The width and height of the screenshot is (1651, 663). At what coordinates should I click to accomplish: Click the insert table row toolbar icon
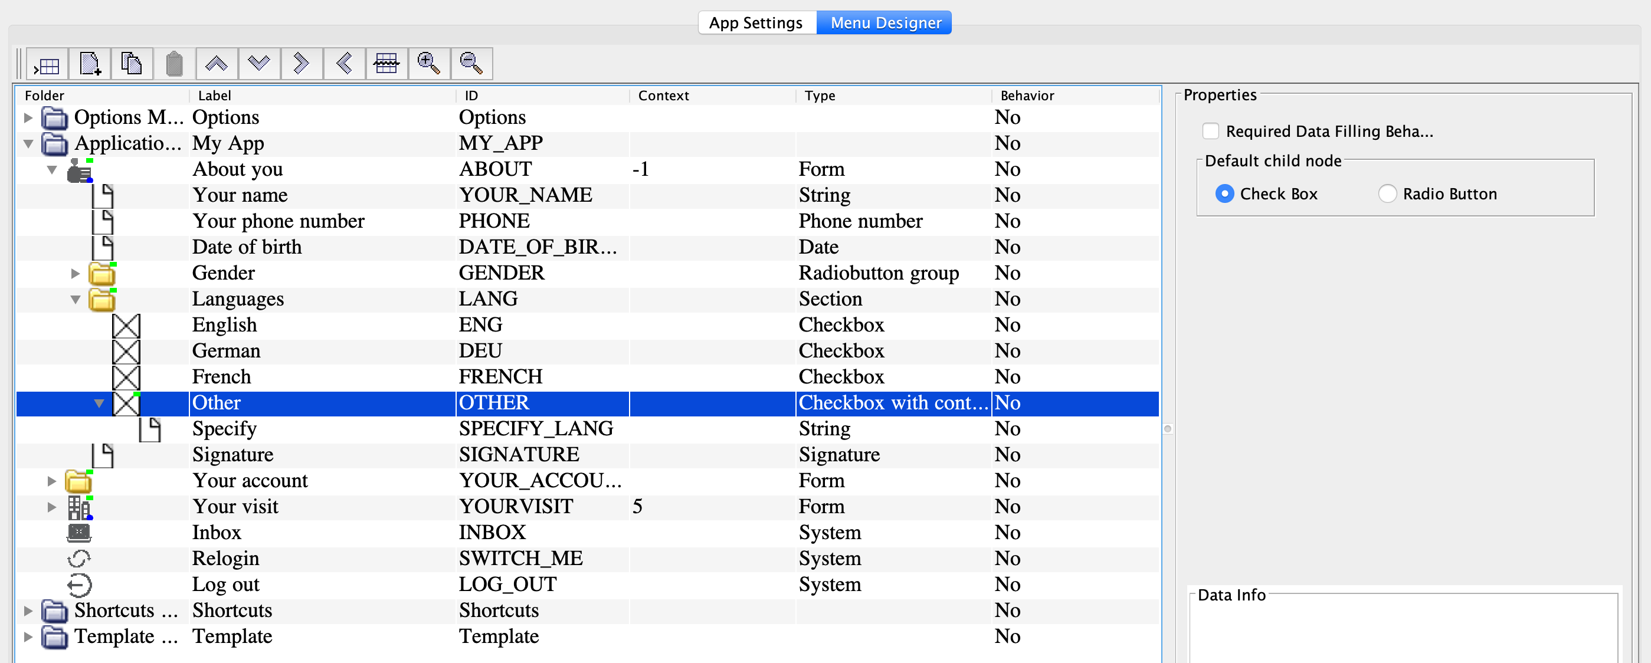(x=47, y=64)
